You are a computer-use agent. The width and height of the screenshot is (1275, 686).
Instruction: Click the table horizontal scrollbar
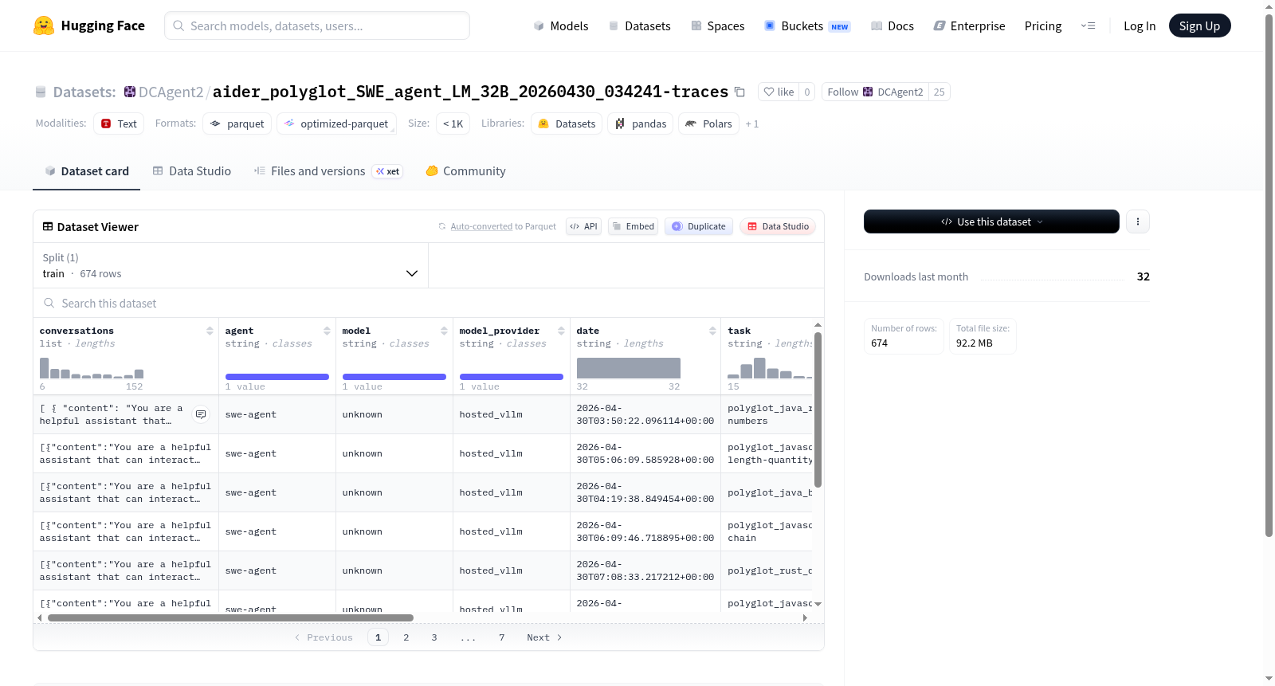pos(230,617)
